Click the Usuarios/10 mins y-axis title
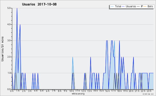156x96 pixels. pyautogui.click(x=2, y=49)
